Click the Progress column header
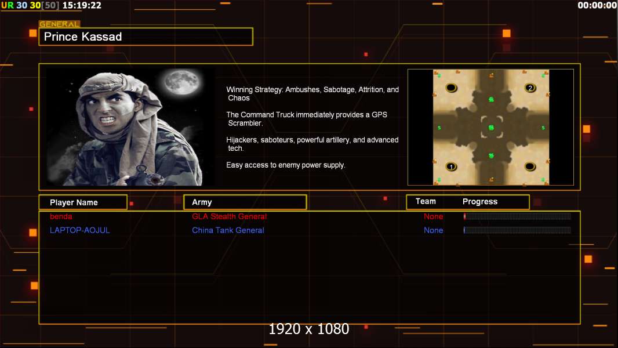This screenshot has height=348, width=618. 479,201
